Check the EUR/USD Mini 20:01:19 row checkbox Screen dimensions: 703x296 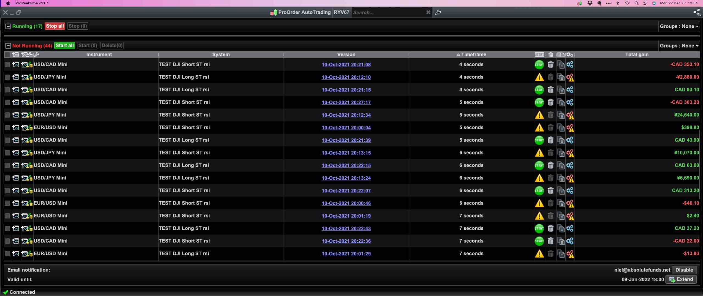[x=7, y=216]
